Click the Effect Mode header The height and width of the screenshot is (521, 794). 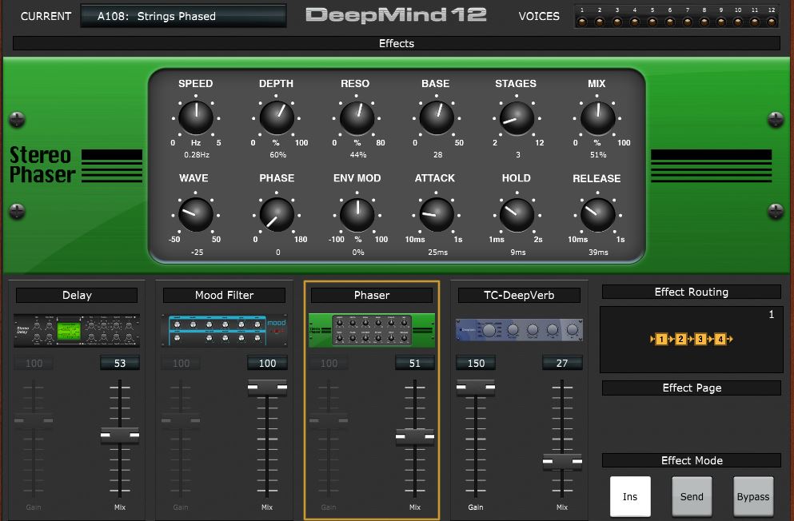click(x=691, y=460)
